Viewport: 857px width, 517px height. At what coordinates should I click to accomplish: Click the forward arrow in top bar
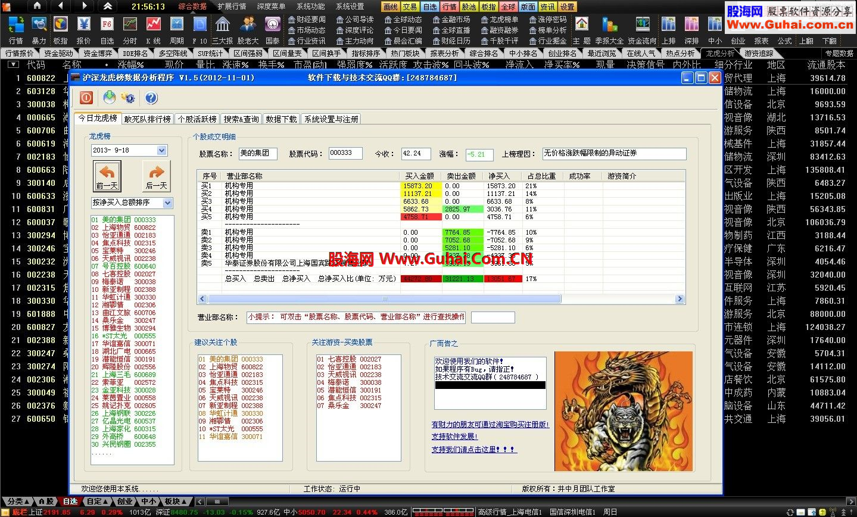(84, 6)
